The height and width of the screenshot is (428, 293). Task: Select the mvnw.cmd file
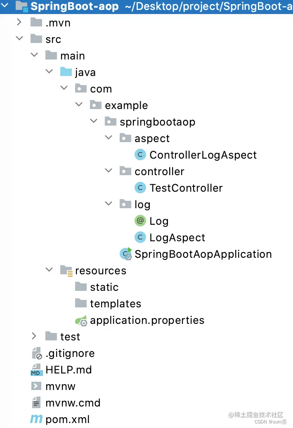point(73,403)
